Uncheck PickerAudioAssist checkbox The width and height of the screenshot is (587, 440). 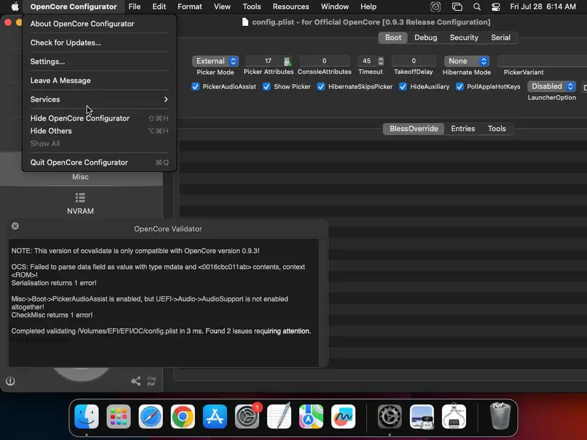[x=195, y=87]
